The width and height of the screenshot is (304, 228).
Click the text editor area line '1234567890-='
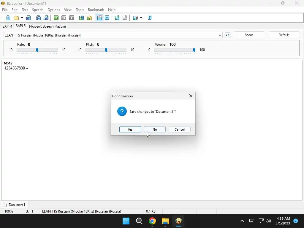(16, 68)
